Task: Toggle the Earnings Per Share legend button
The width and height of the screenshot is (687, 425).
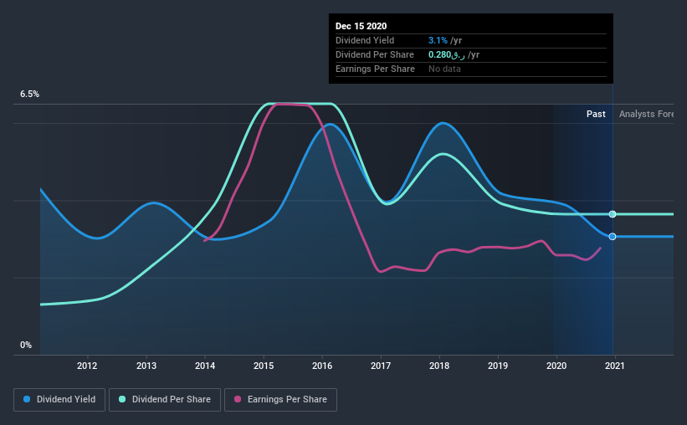Action: [280, 400]
